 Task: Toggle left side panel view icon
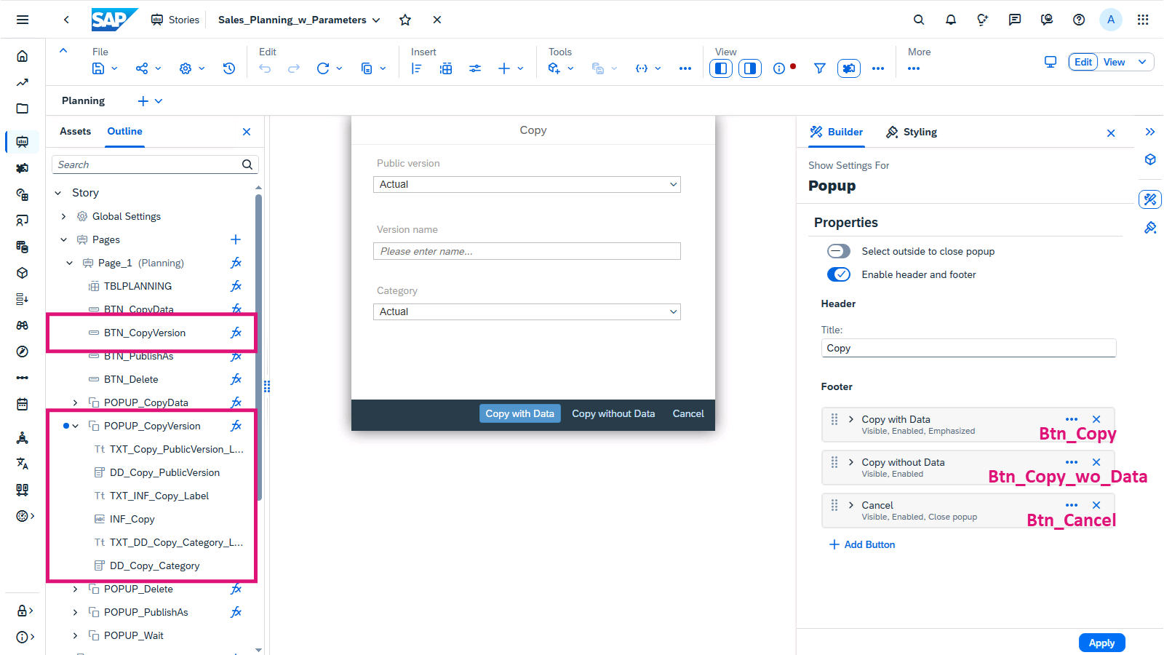[721, 68]
